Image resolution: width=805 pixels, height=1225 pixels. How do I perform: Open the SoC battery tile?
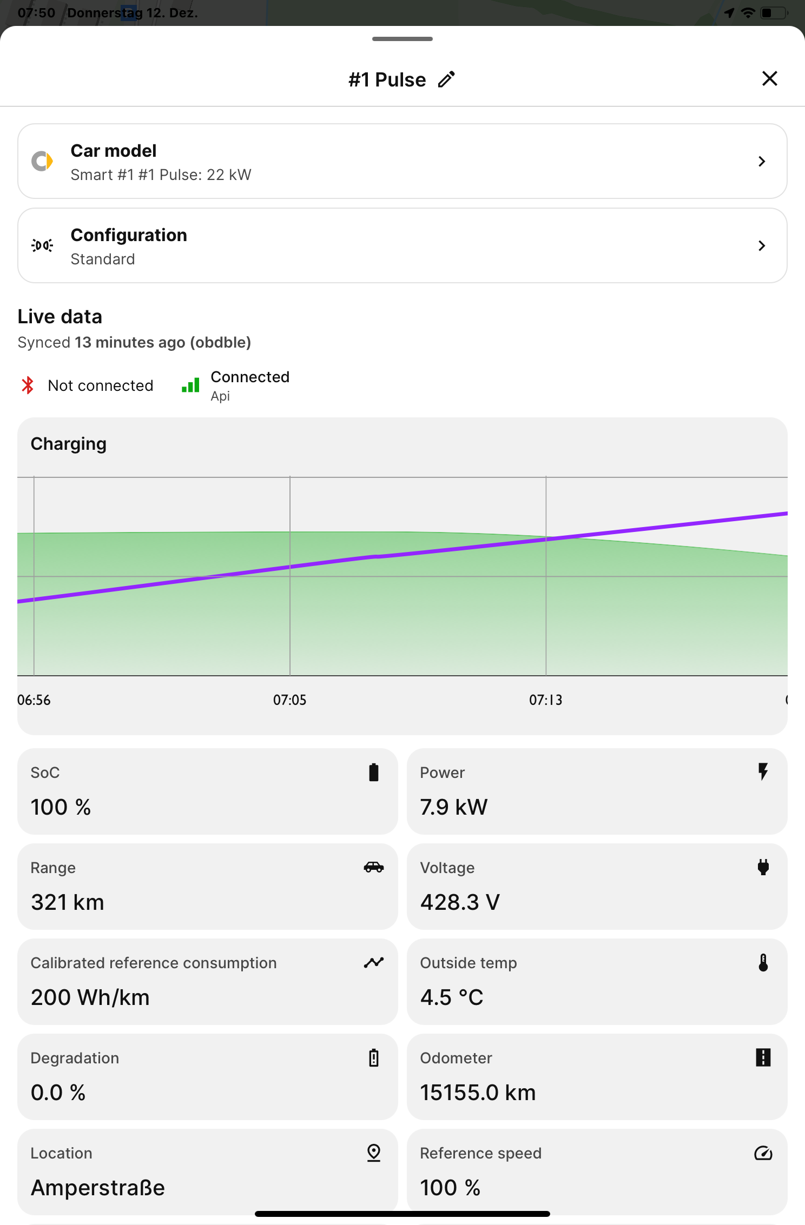207,791
